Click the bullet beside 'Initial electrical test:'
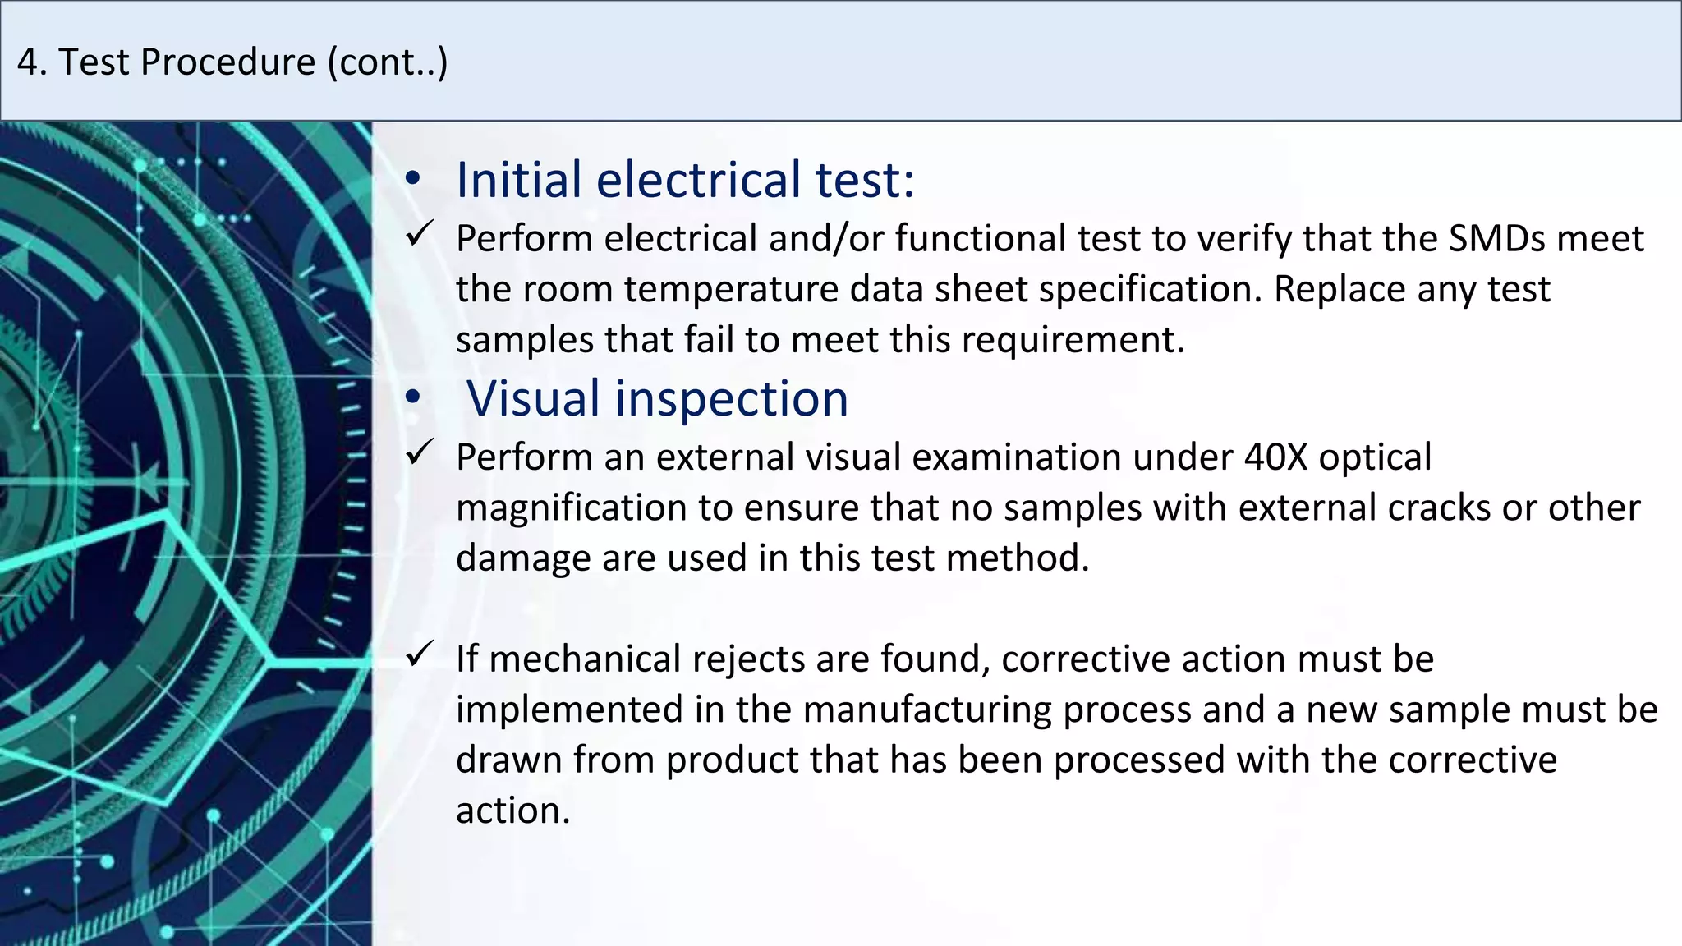 (413, 179)
